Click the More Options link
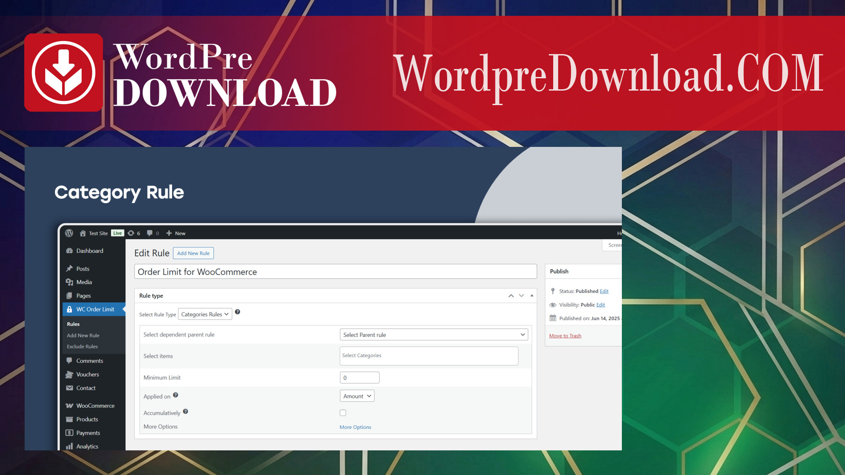This screenshot has height=475, width=845. click(x=355, y=427)
